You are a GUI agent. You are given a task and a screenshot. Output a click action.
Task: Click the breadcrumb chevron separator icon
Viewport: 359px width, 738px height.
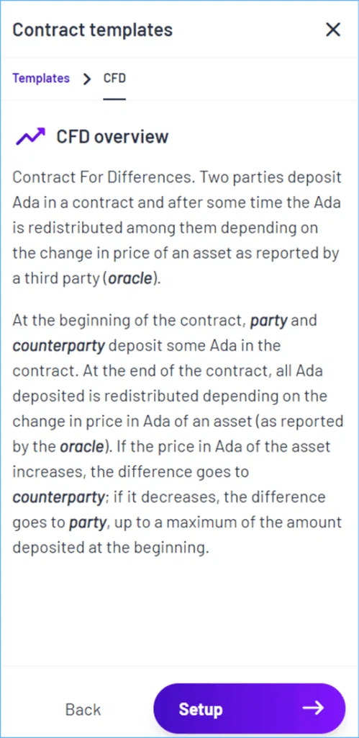click(86, 79)
